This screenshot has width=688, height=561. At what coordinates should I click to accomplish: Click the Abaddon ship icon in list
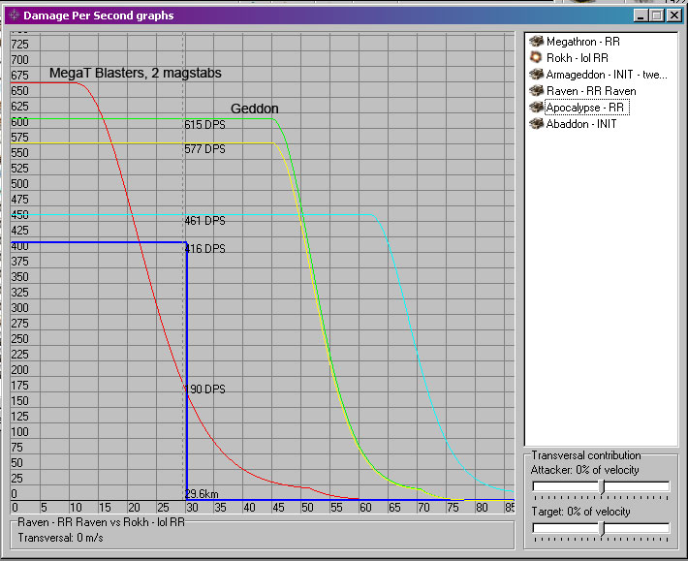click(x=536, y=124)
